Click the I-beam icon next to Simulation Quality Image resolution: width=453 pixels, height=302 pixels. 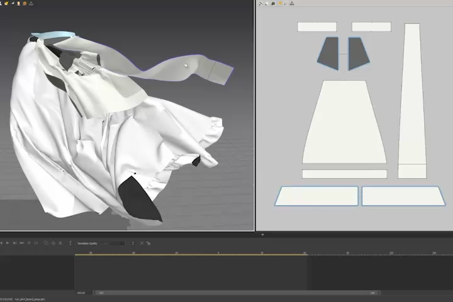tap(70, 243)
